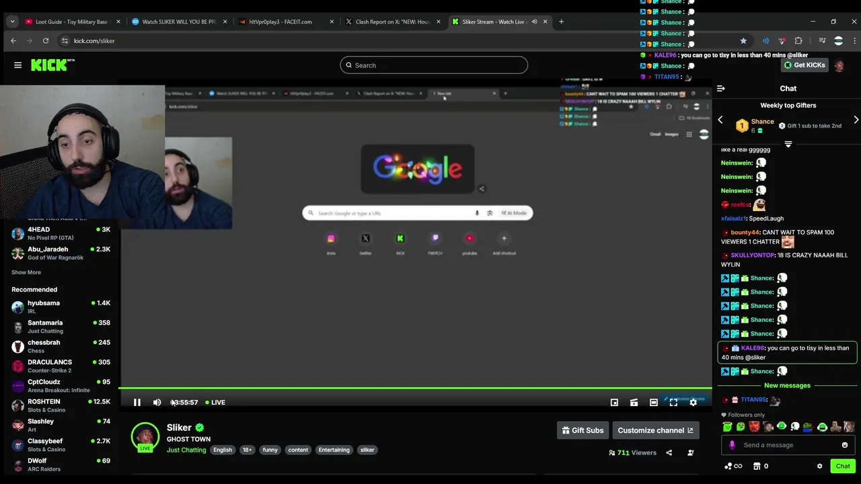The height and width of the screenshot is (484, 861).
Task: Collapse the chat panel
Action: click(721, 88)
